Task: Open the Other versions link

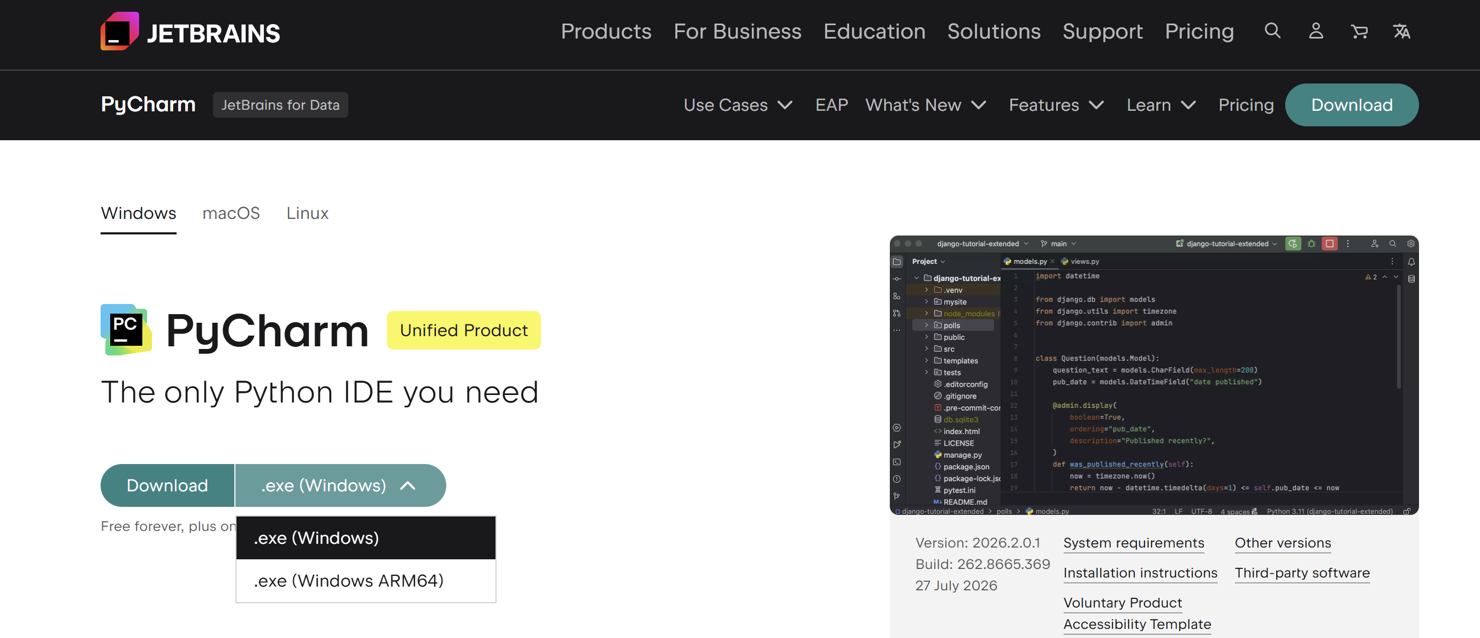Action: 1283,543
